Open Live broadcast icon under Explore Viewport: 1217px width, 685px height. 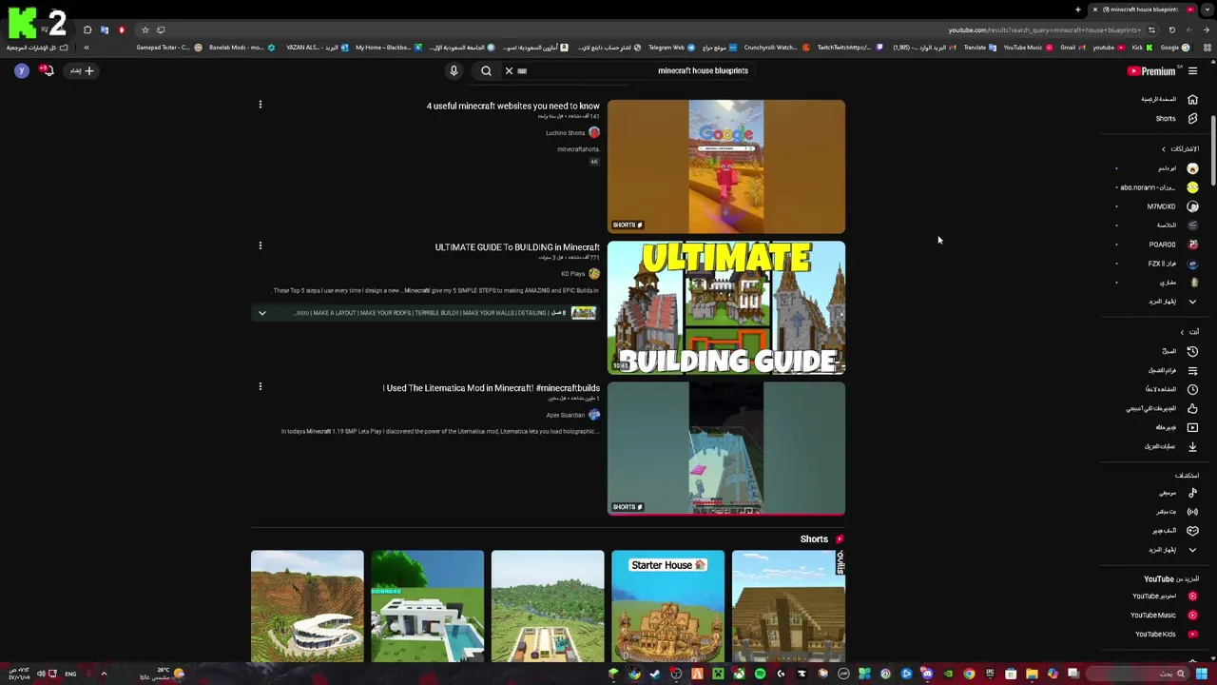tap(1192, 512)
